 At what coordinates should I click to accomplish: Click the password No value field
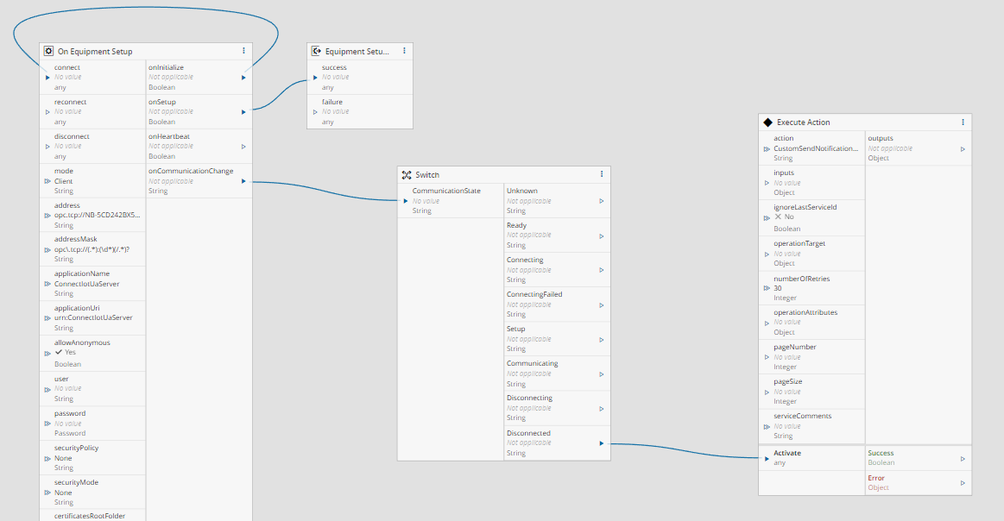pos(68,424)
